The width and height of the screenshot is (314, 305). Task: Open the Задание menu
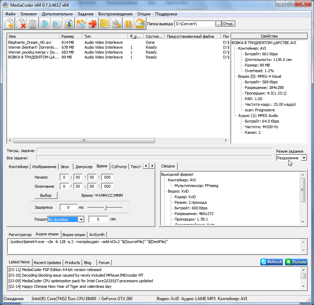[85, 14]
